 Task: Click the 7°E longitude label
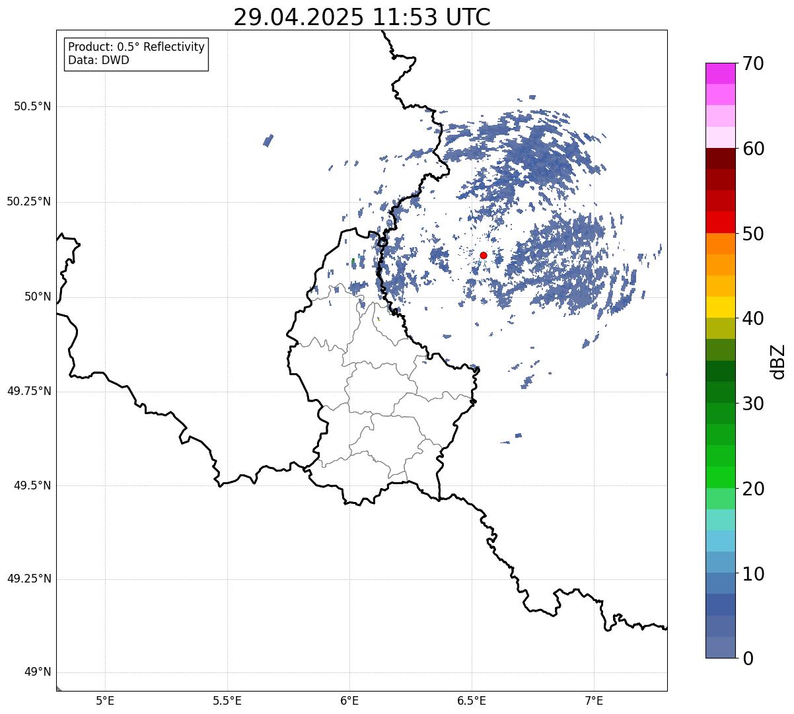(x=594, y=700)
